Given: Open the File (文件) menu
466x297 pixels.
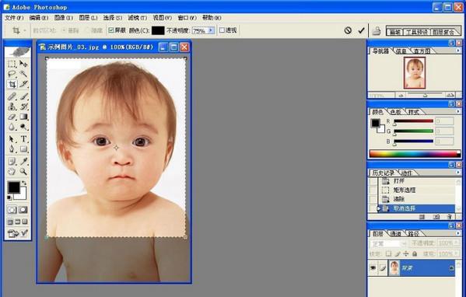Looking at the screenshot, I should (x=14, y=18).
